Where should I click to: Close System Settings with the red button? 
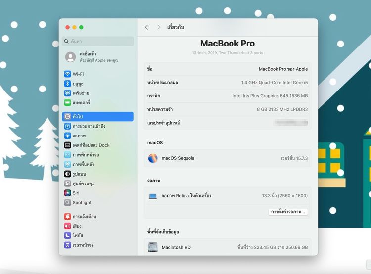click(x=68, y=27)
